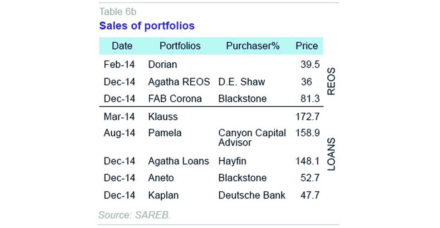Click the Deutsche Bank purchaser cell
The height and width of the screenshot is (228, 440).
252,195
